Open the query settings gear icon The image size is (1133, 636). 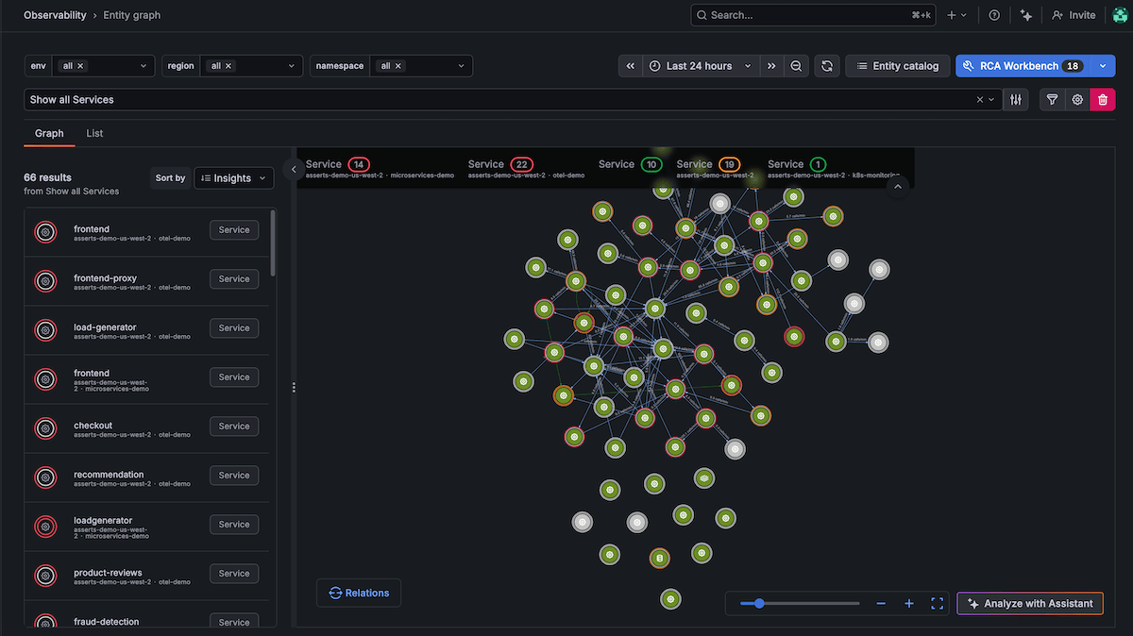click(1077, 99)
